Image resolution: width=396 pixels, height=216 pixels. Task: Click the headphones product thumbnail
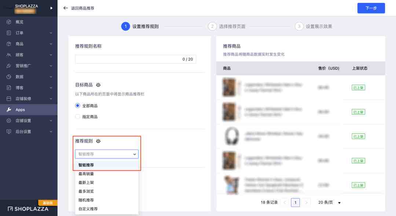(x=232, y=136)
